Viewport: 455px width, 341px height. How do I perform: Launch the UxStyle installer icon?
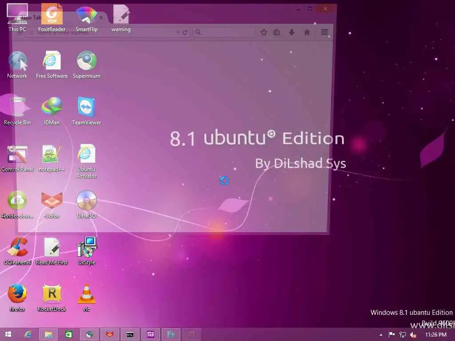[x=87, y=251]
